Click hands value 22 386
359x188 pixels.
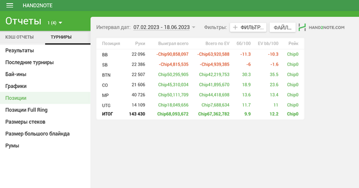click(138, 64)
